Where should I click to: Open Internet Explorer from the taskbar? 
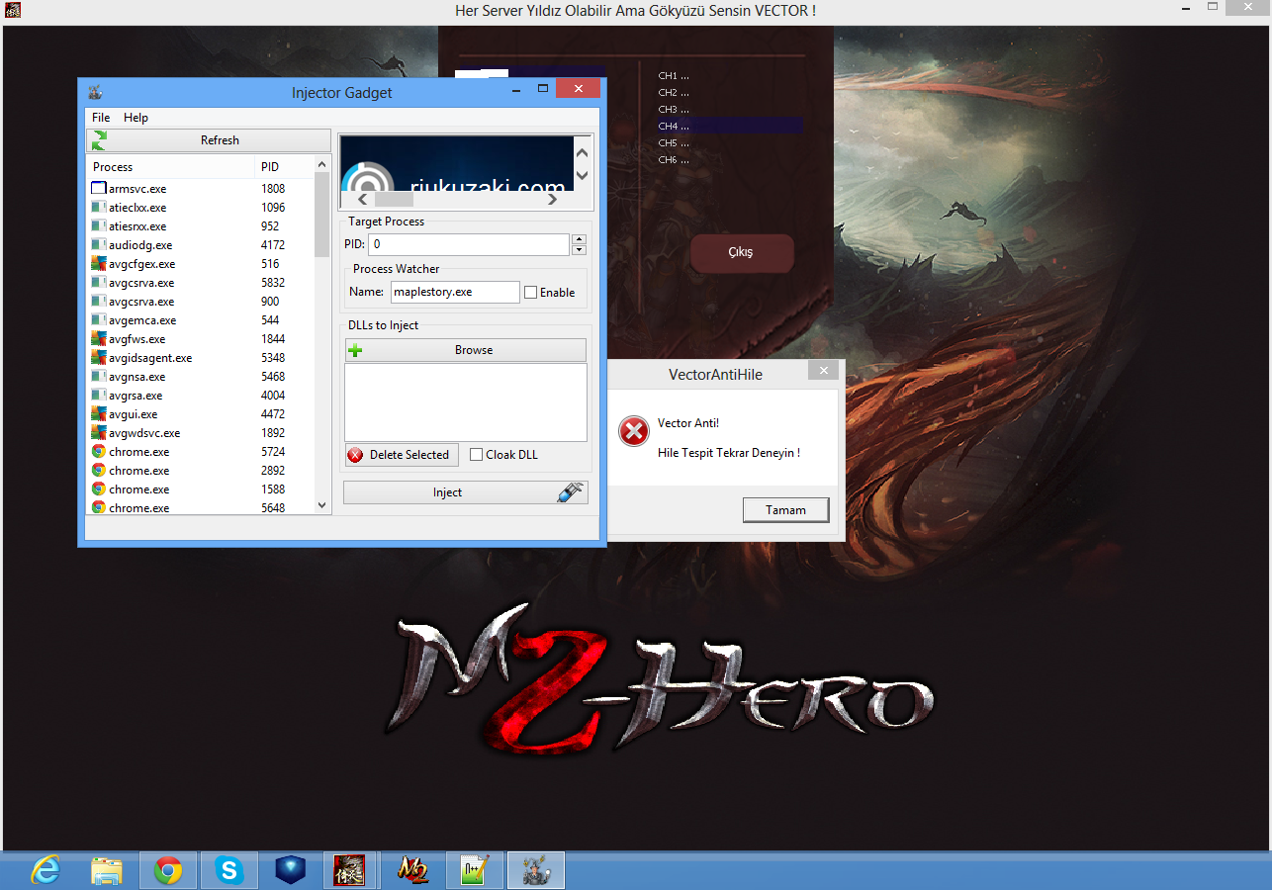(x=45, y=870)
